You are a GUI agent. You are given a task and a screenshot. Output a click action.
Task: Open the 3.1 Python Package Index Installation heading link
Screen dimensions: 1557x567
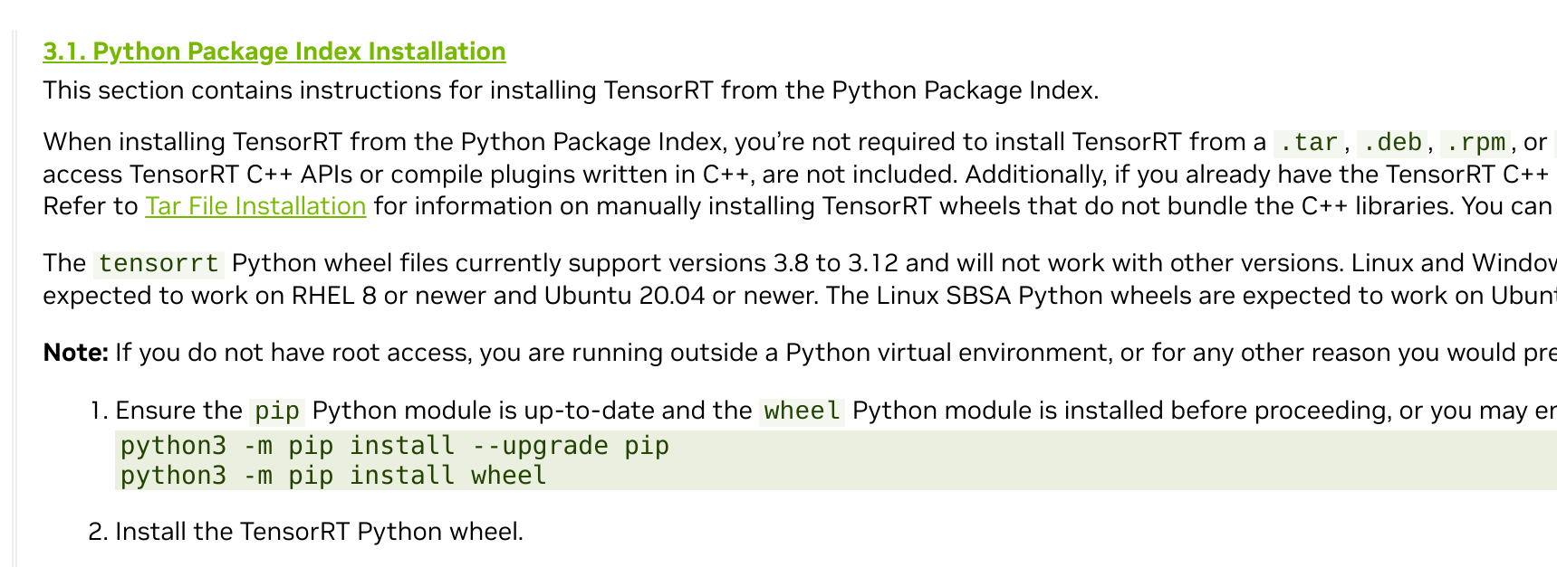pyautogui.click(x=274, y=52)
